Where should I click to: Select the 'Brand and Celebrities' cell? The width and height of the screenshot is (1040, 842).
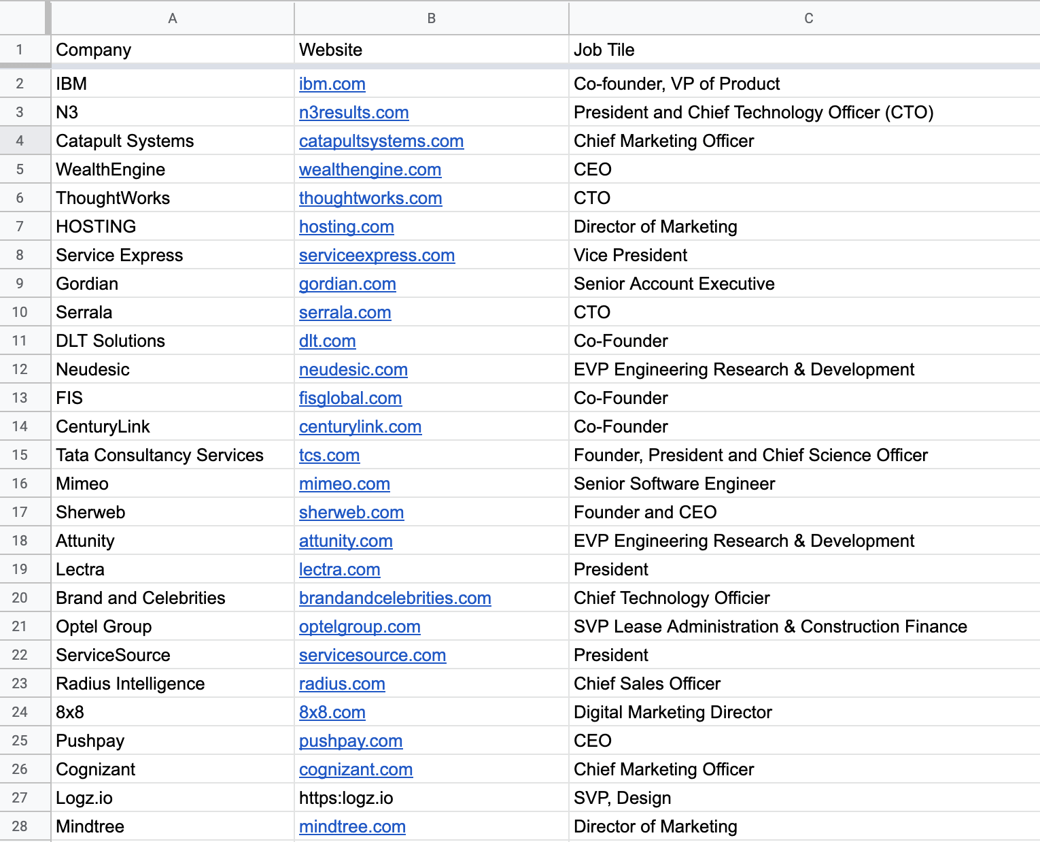point(173,598)
